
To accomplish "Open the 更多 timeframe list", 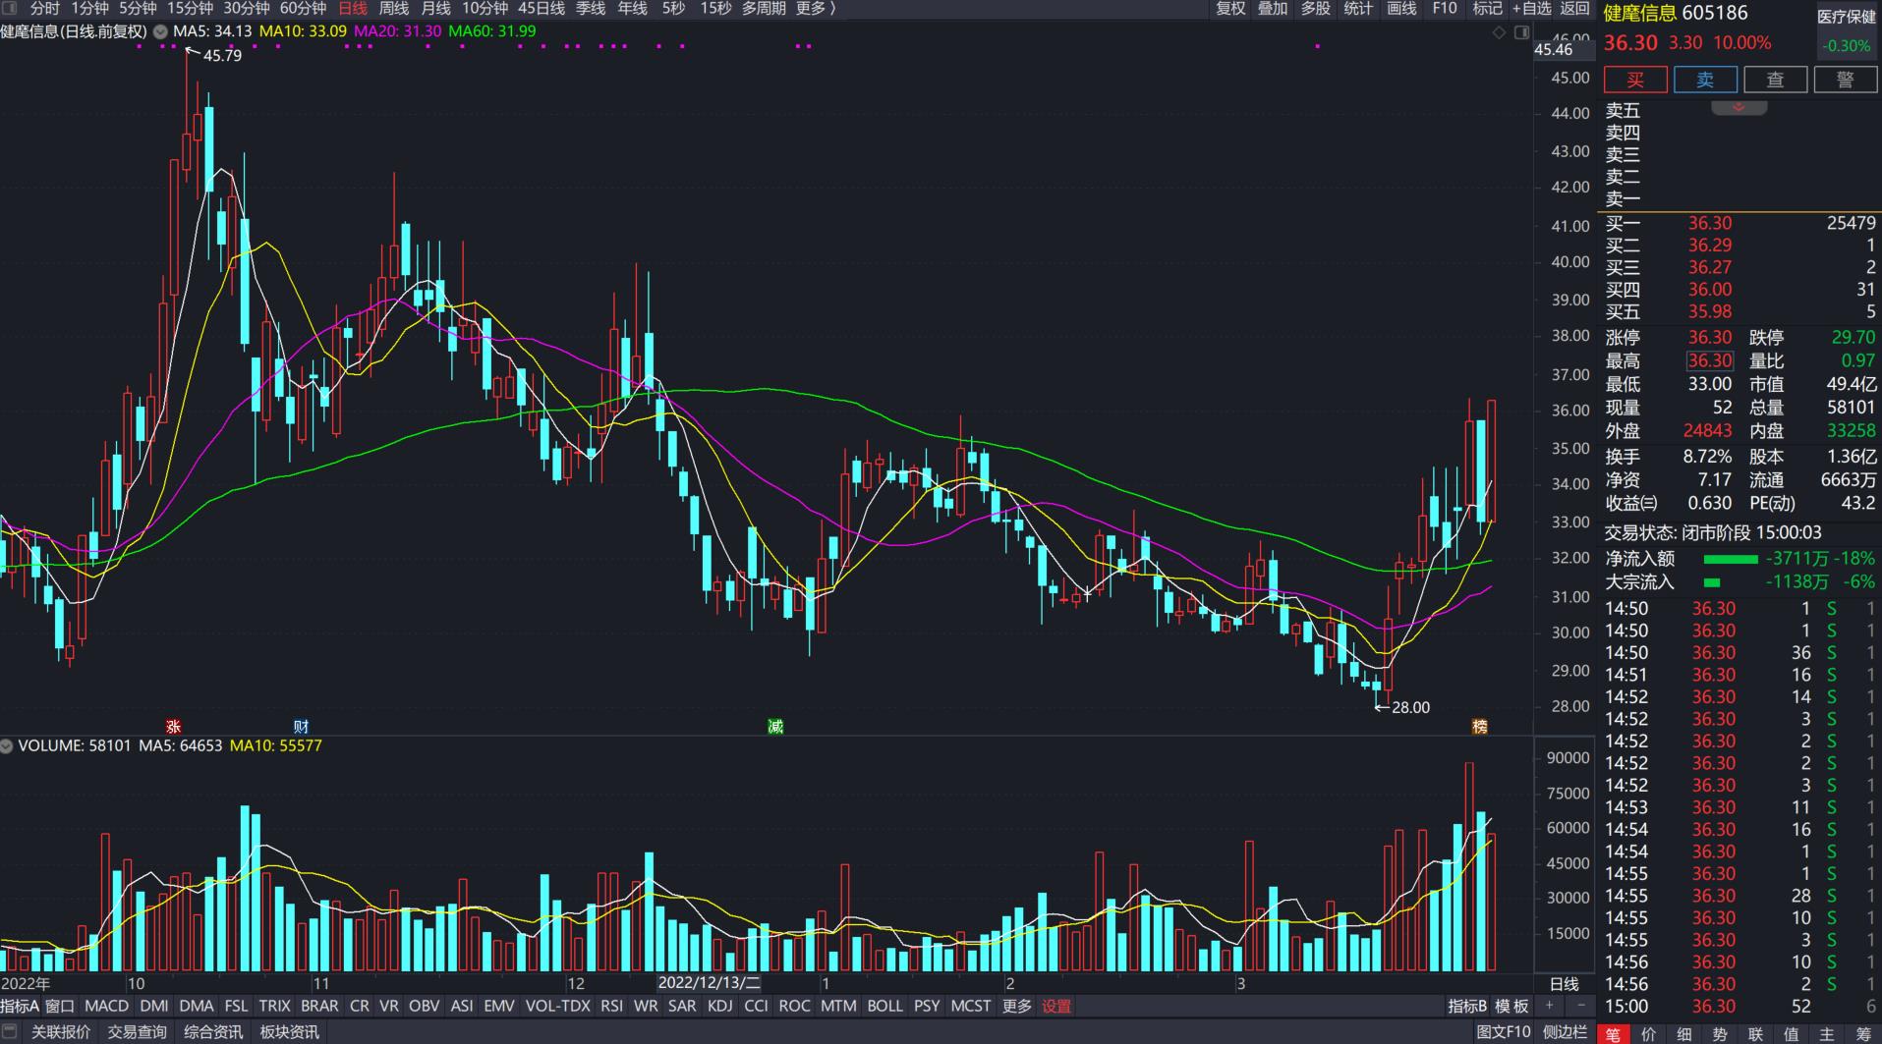I will click(815, 9).
